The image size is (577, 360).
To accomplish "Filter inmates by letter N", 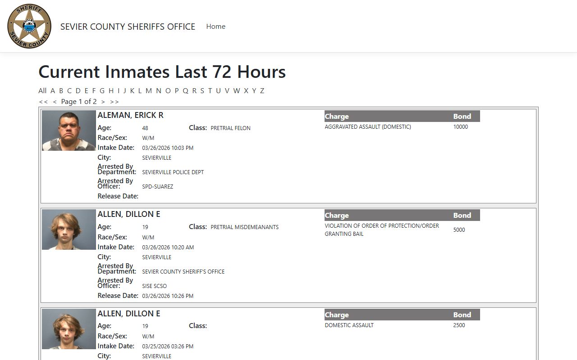I will pyautogui.click(x=159, y=90).
